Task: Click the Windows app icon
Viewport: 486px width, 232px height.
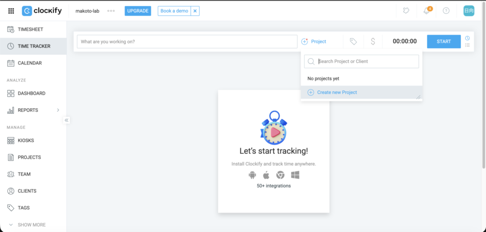Action: click(295, 175)
